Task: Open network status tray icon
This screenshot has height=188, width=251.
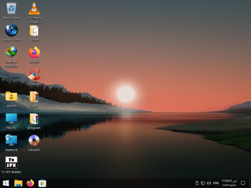Action: coord(203,183)
